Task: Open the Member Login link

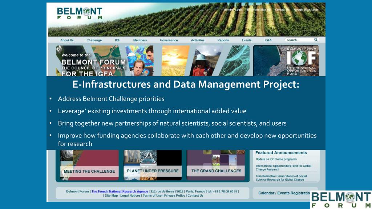Action: click(233, 10)
